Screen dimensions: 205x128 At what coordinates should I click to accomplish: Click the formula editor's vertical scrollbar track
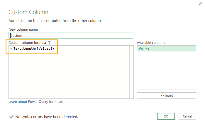[x=131, y=72]
